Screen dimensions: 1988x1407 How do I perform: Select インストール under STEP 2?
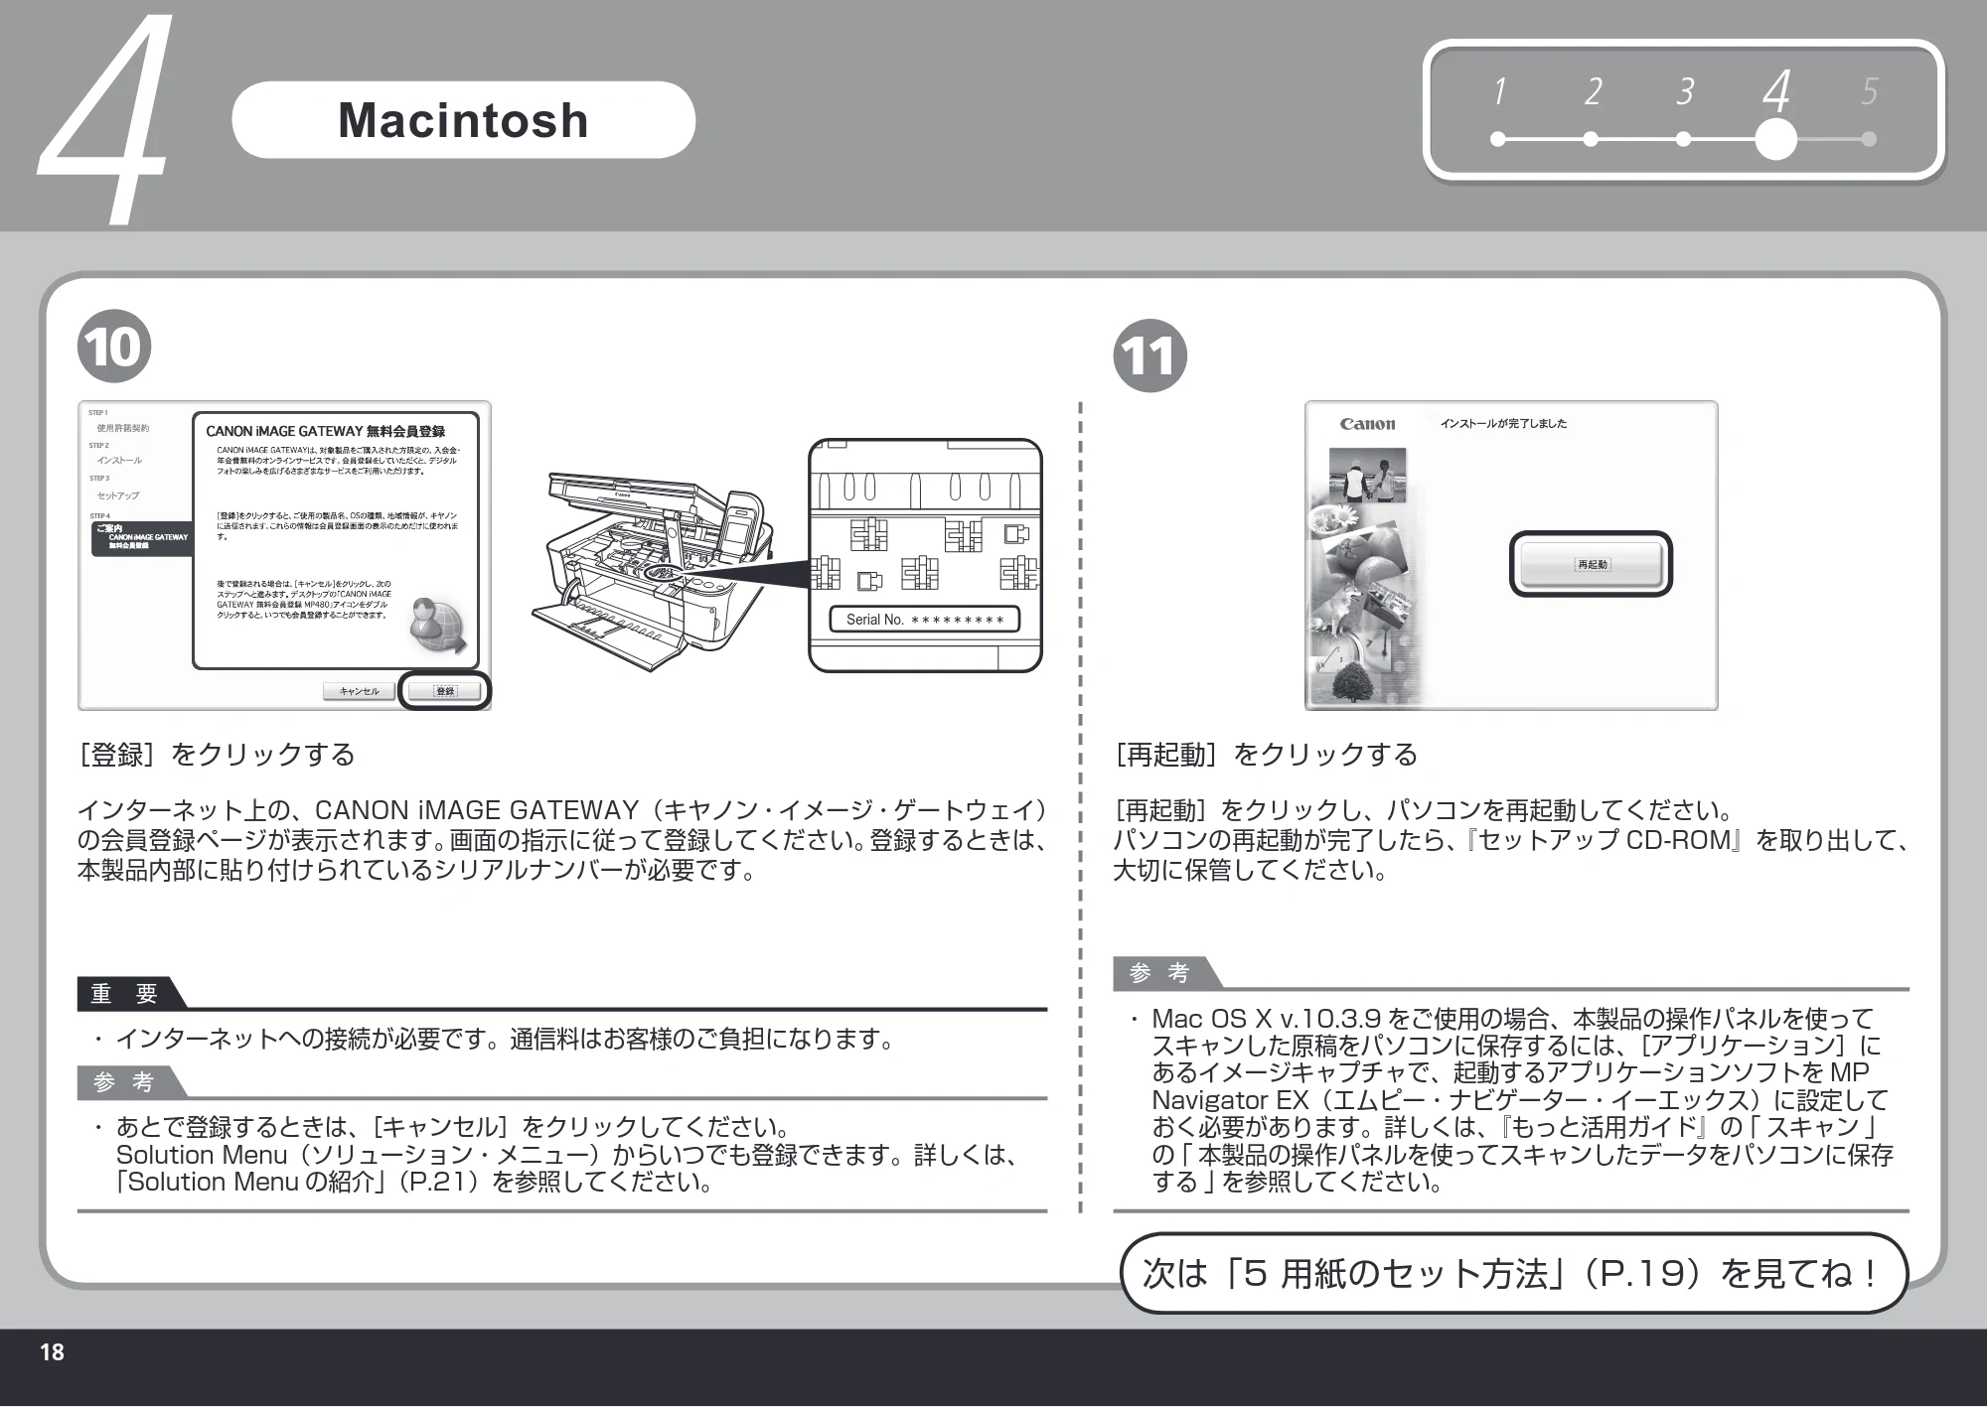119,461
